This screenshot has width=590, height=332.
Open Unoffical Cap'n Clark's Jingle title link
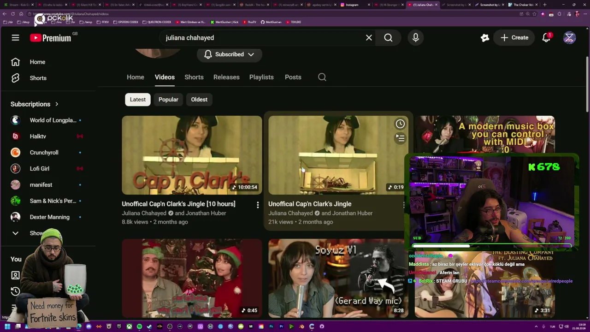(x=310, y=204)
